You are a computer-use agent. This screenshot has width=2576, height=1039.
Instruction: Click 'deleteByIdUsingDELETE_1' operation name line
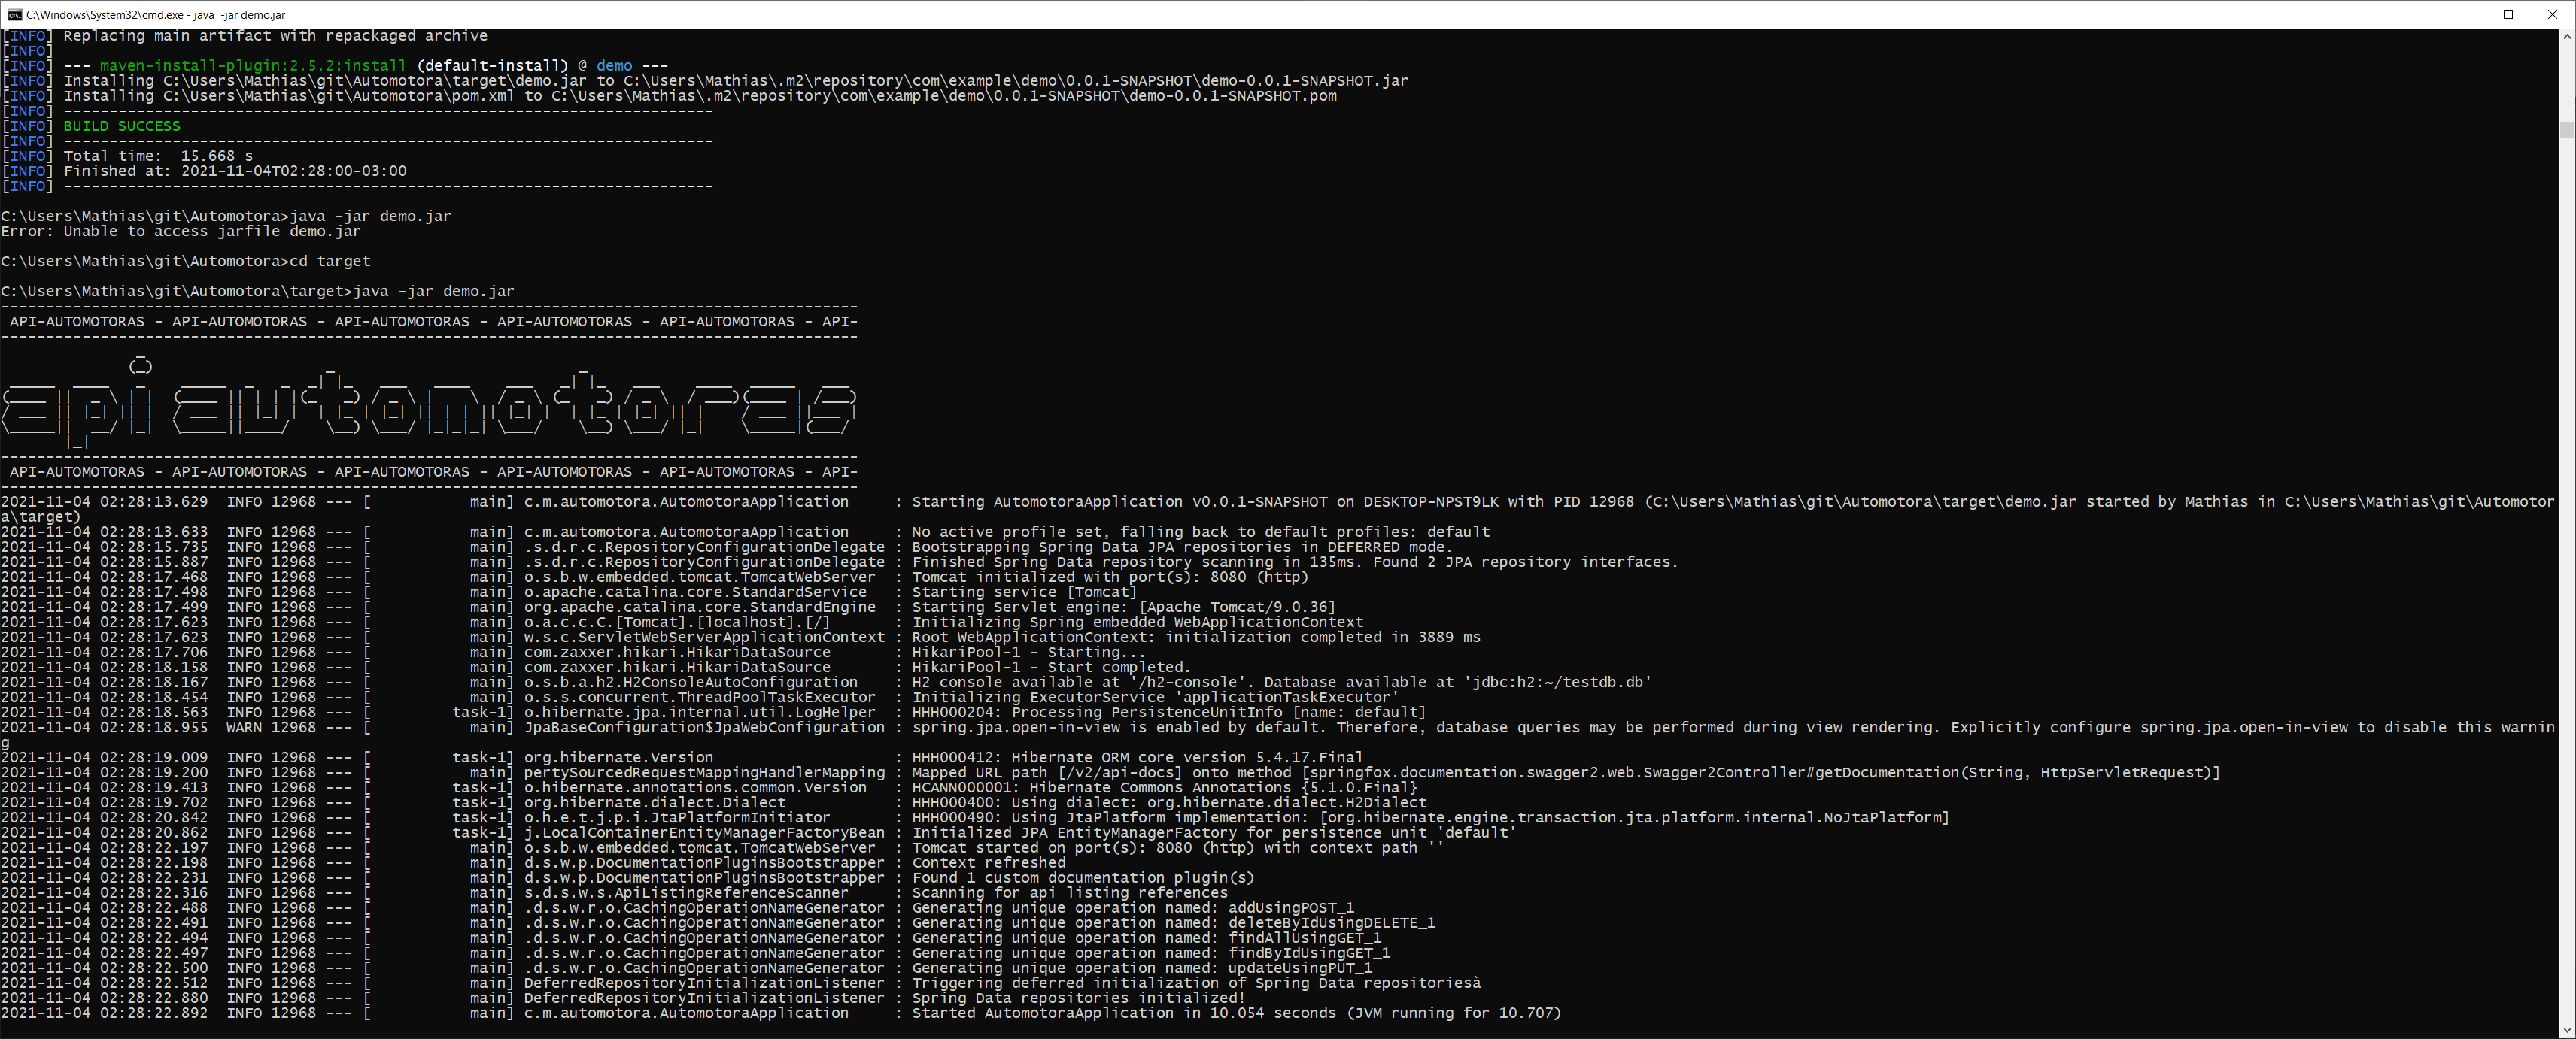(1173, 922)
